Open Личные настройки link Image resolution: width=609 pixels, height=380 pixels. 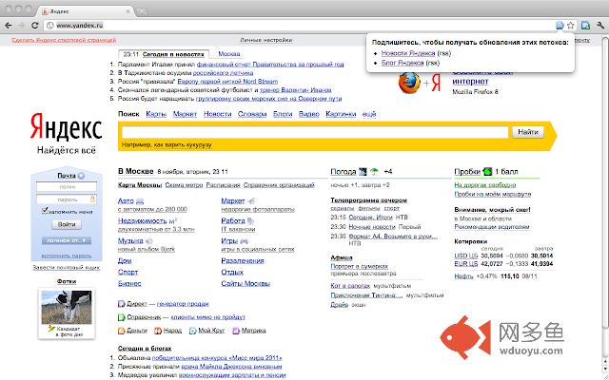[x=266, y=40]
